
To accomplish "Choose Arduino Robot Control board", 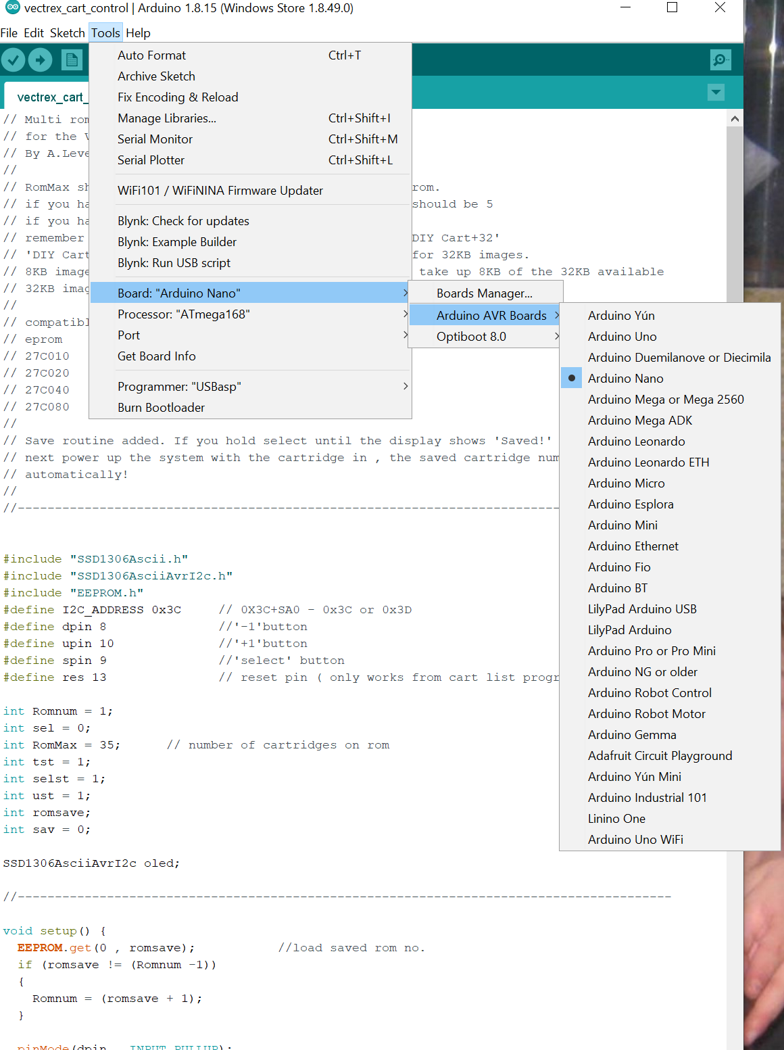I will pyautogui.click(x=670, y=693).
